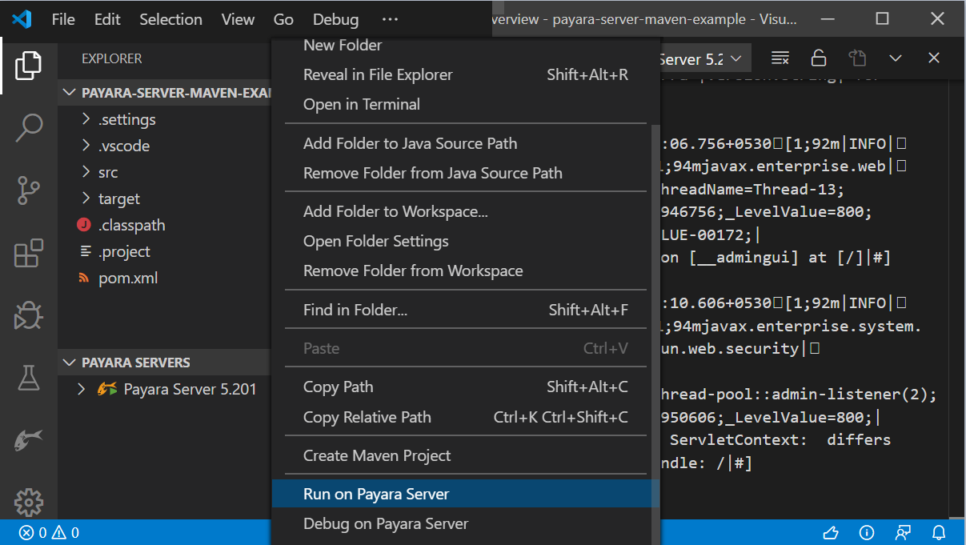Image resolution: width=966 pixels, height=545 pixels.
Task: Toggle the output auto-scroll lock
Action: coord(818,58)
